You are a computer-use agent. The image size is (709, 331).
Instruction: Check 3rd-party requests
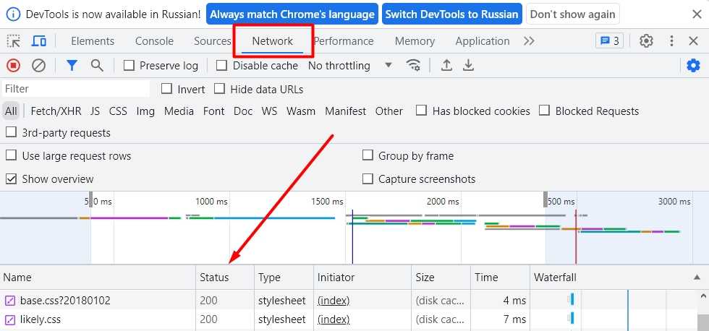pos(11,133)
